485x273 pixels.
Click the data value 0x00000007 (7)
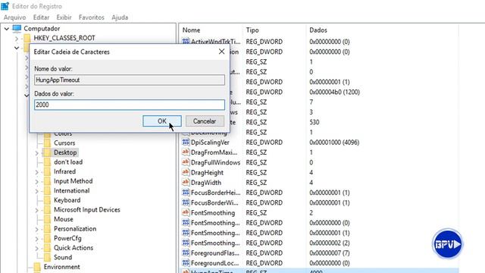330,253
